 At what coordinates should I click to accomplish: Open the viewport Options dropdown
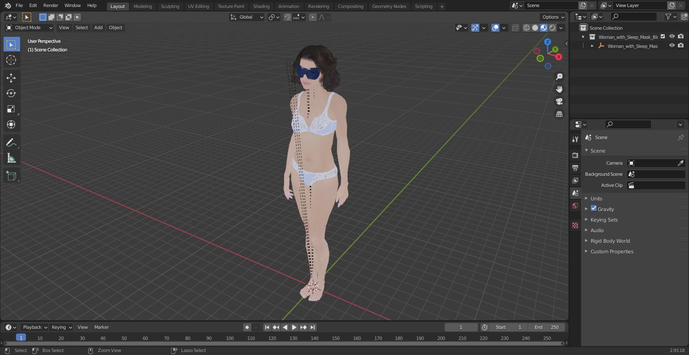pyautogui.click(x=553, y=17)
